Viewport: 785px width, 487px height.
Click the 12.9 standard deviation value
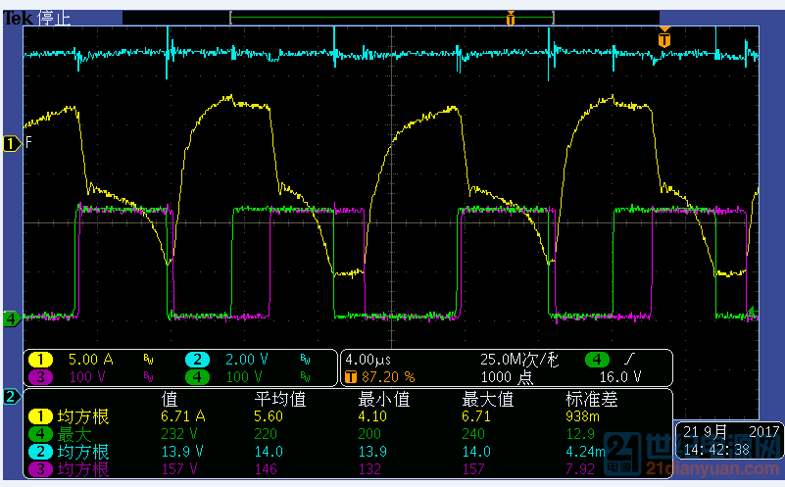[x=580, y=434]
